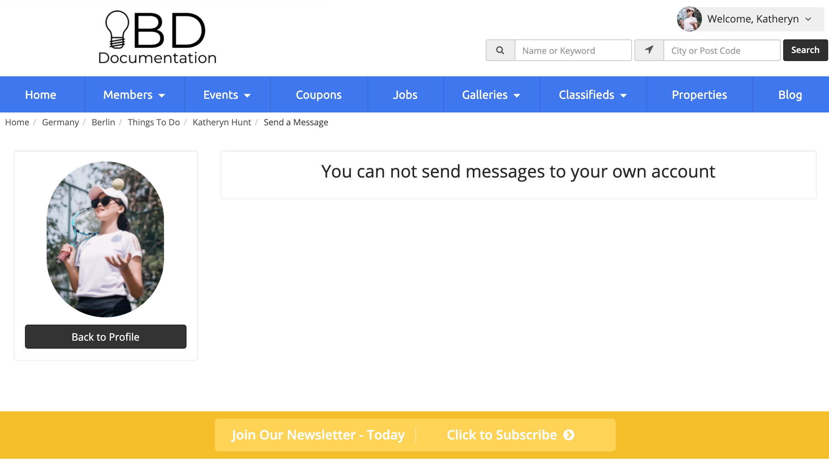
Task: Open the Jobs menu item
Action: pos(405,95)
